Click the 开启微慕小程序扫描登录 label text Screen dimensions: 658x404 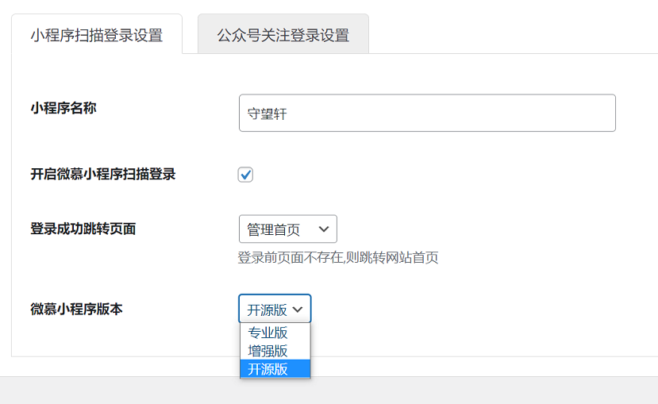pos(103,174)
